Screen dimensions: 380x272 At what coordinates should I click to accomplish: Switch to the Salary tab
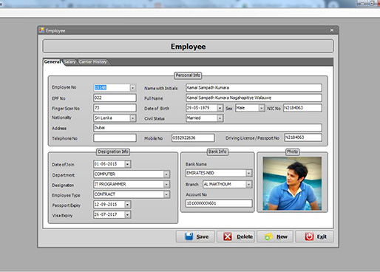pyautogui.click(x=69, y=62)
